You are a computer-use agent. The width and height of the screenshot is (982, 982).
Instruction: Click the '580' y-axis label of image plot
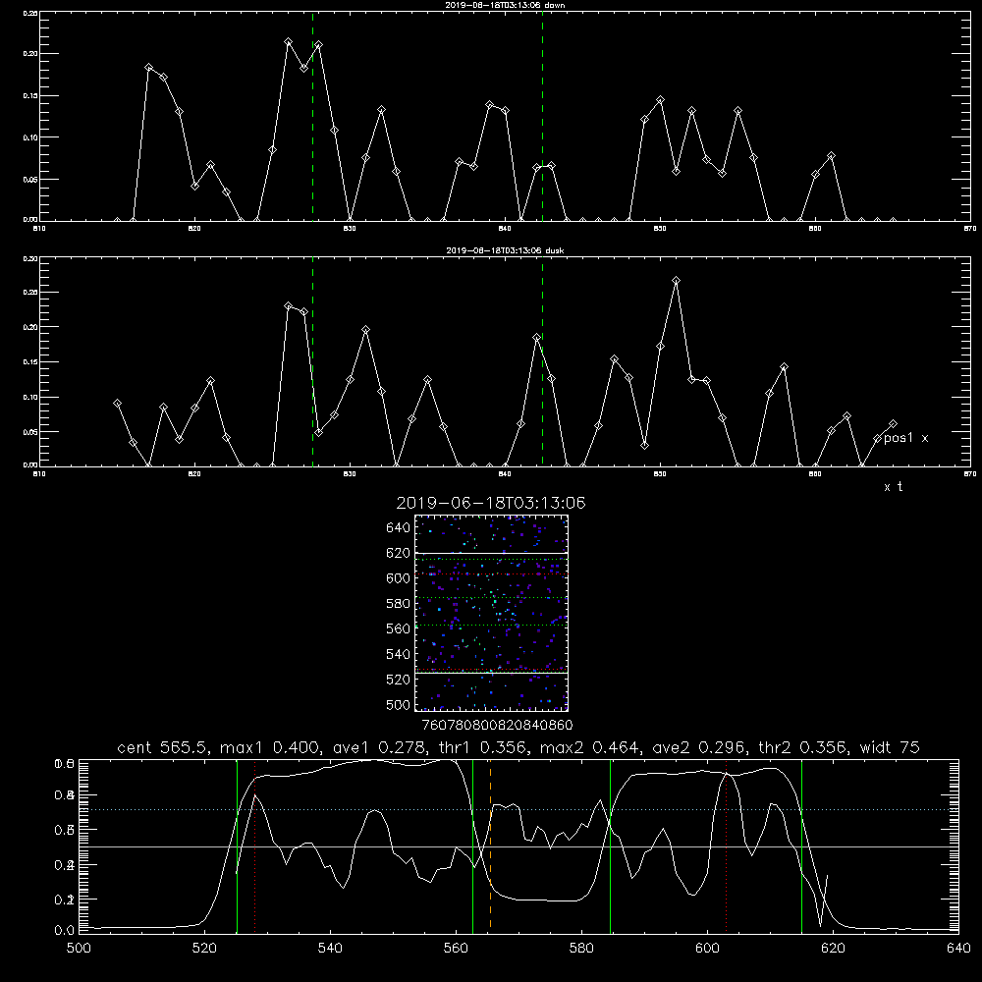click(399, 604)
